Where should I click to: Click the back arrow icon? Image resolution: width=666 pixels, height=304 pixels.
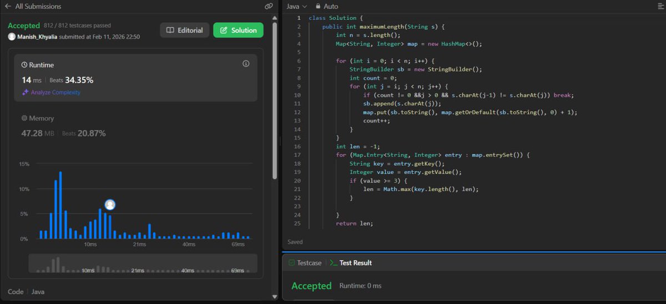pyautogui.click(x=8, y=6)
